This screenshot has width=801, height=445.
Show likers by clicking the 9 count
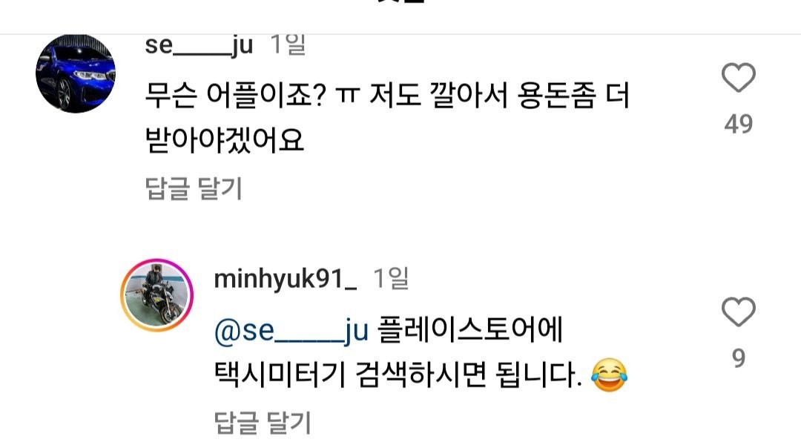coord(738,358)
